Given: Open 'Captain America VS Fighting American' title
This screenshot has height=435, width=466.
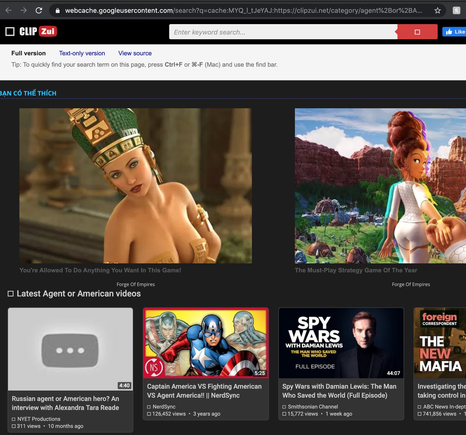Looking at the screenshot, I should (x=204, y=391).
